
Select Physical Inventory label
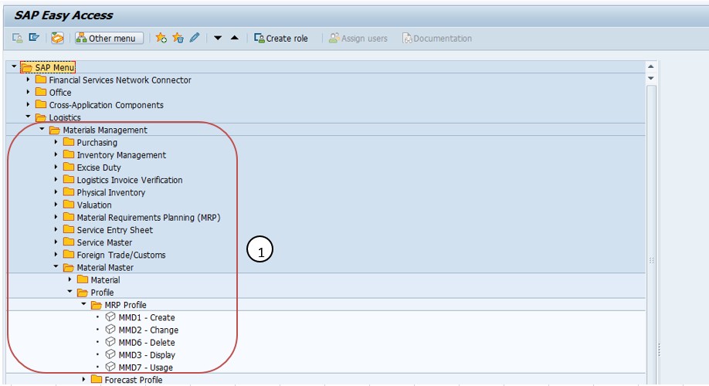[x=110, y=192]
